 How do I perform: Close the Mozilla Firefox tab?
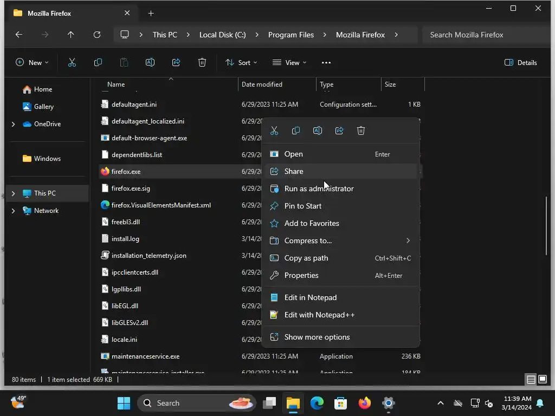[x=127, y=13]
